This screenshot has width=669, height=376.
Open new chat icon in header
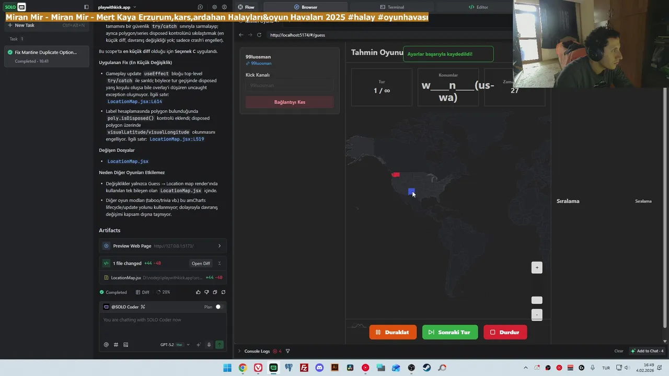click(x=200, y=7)
